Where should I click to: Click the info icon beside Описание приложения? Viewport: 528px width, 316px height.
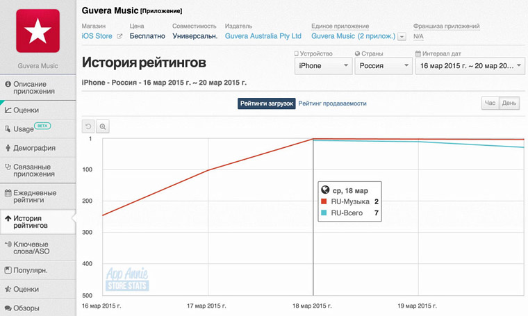tap(8, 84)
